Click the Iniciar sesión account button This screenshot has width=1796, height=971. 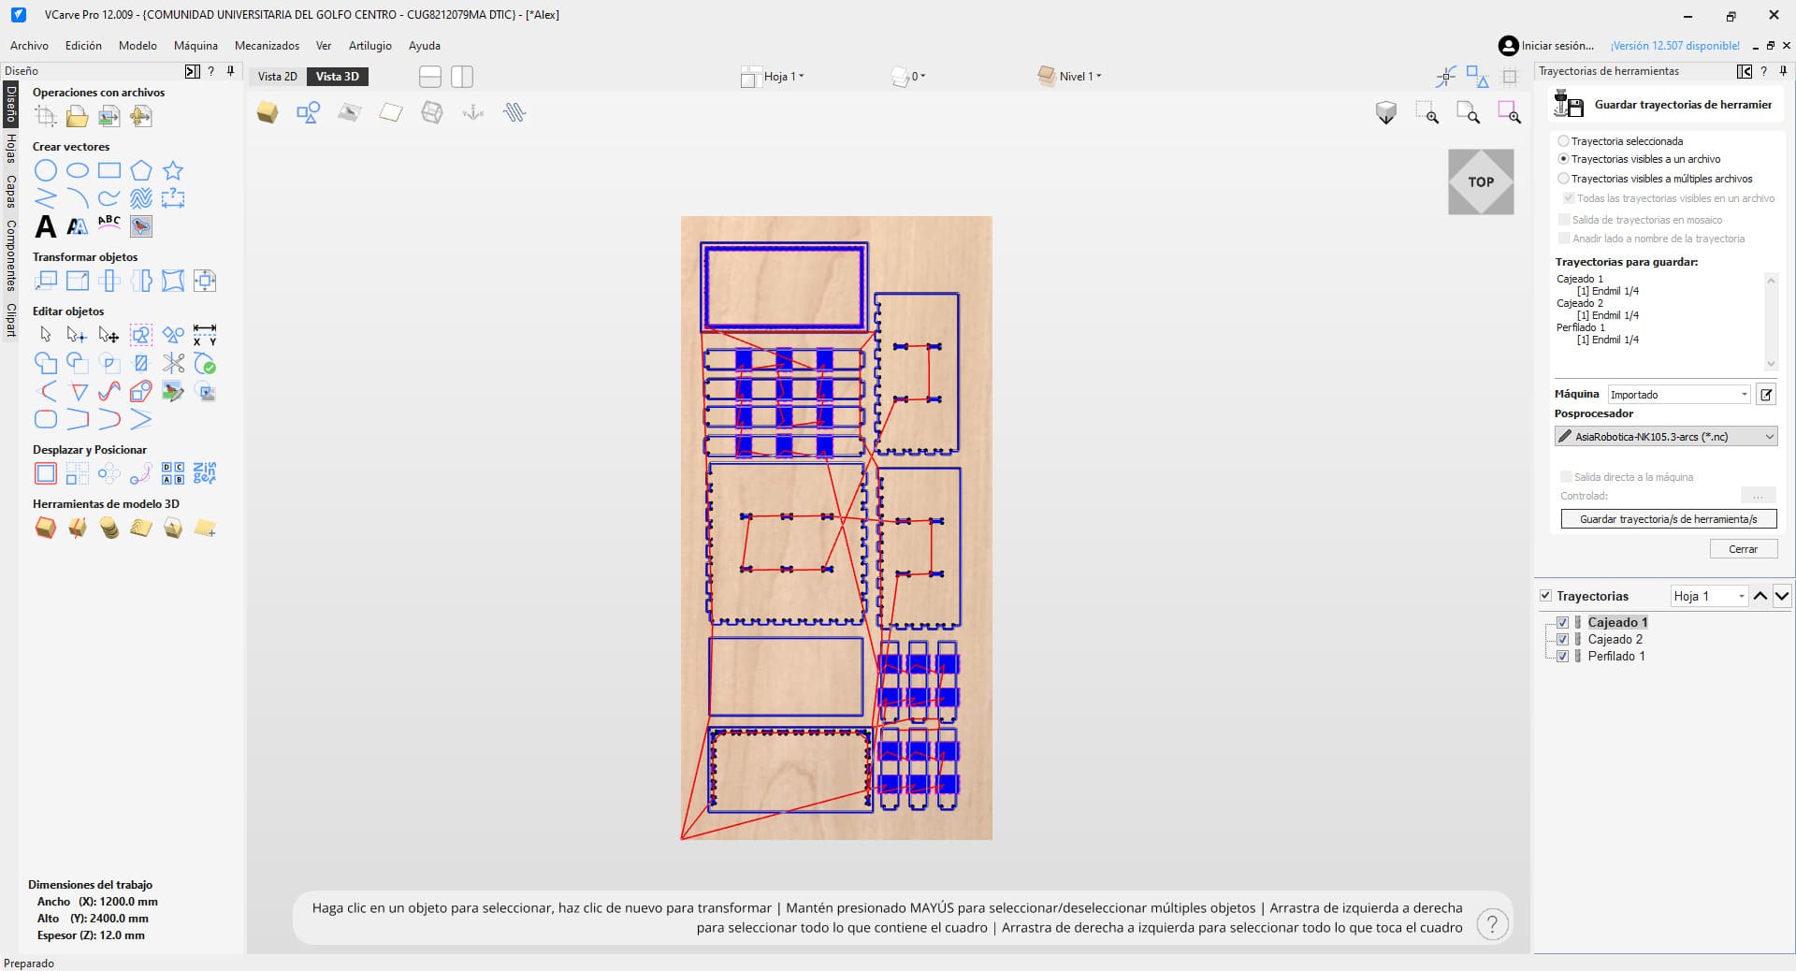(x=1546, y=45)
